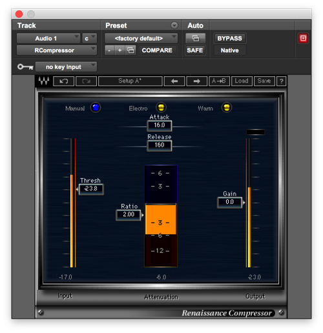Open the Setup A preset menu
The width and height of the screenshot is (323, 333).
[130, 81]
